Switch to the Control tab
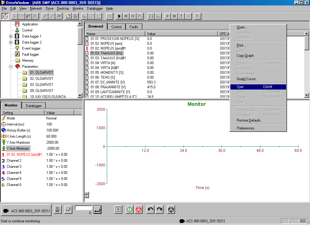The height and width of the screenshot is (225, 310). [x=117, y=27]
